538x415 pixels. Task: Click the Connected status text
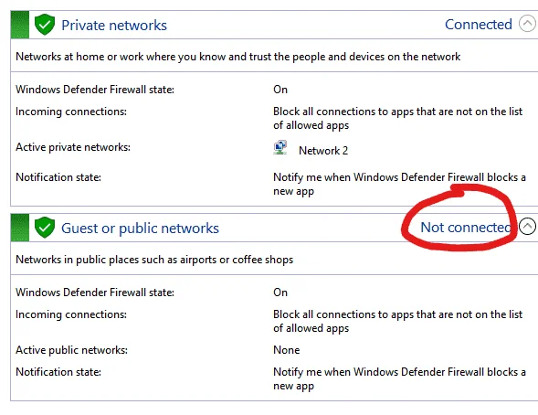[x=479, y=25]
